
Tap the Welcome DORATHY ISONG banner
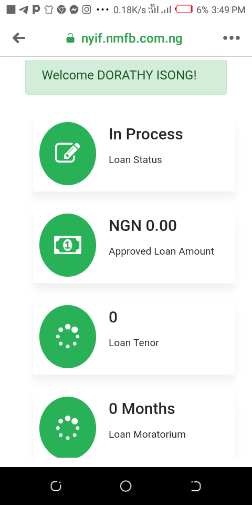[x=126, y=77]
